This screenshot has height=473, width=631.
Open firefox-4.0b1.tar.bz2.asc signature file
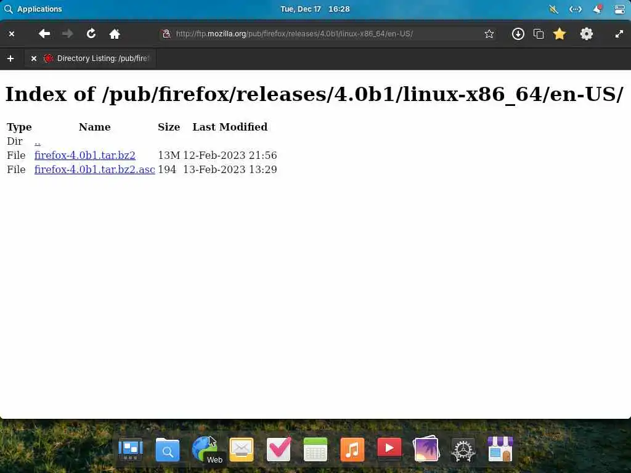pyautogui.click(x=94, y=169)
